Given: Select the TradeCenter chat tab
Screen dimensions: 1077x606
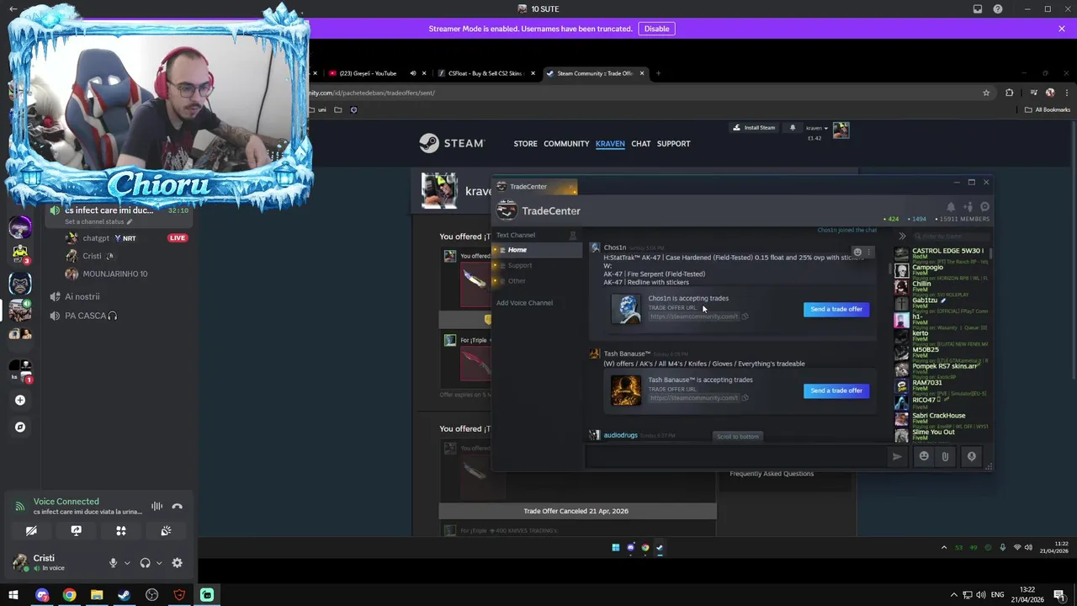Looking at the screenshot, I should click(534, 187).
